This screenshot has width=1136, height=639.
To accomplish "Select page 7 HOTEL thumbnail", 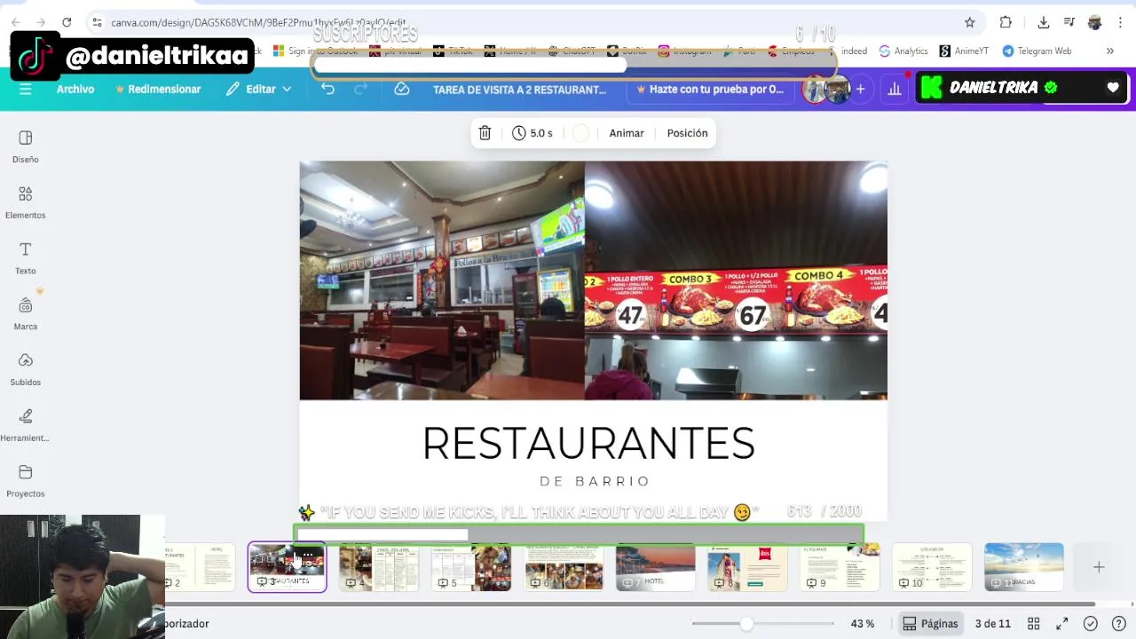I will 656,566.
